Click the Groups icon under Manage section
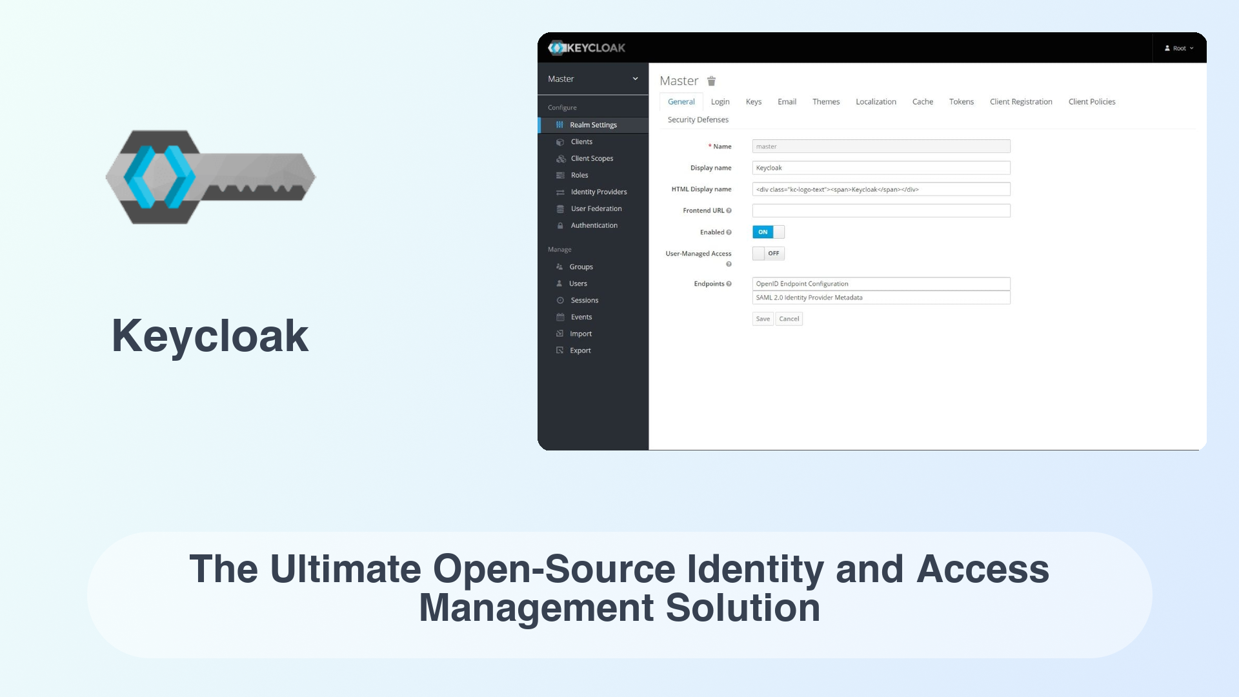Screen dimensions: 1239x697 (559, 267)
